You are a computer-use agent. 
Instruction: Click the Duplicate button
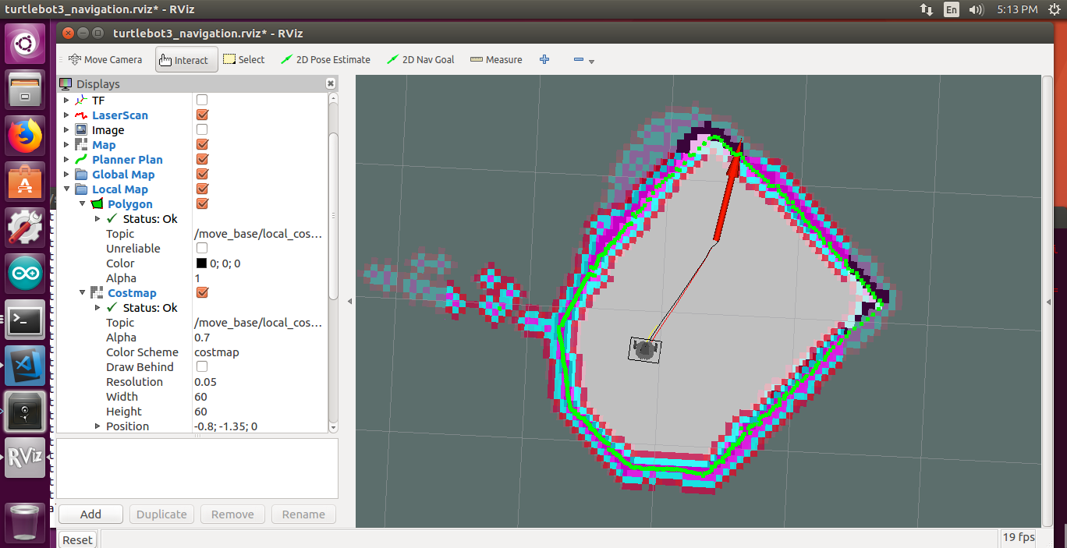161,514
